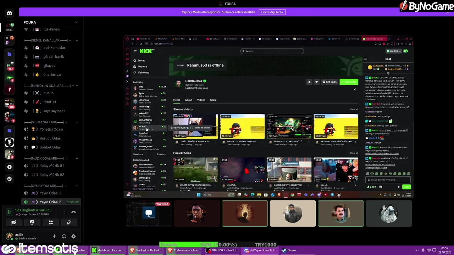Image resolution: width=454 pixels, height=255 pixels.
Task: Open the soundboard icon
Action: click(69, 222)
